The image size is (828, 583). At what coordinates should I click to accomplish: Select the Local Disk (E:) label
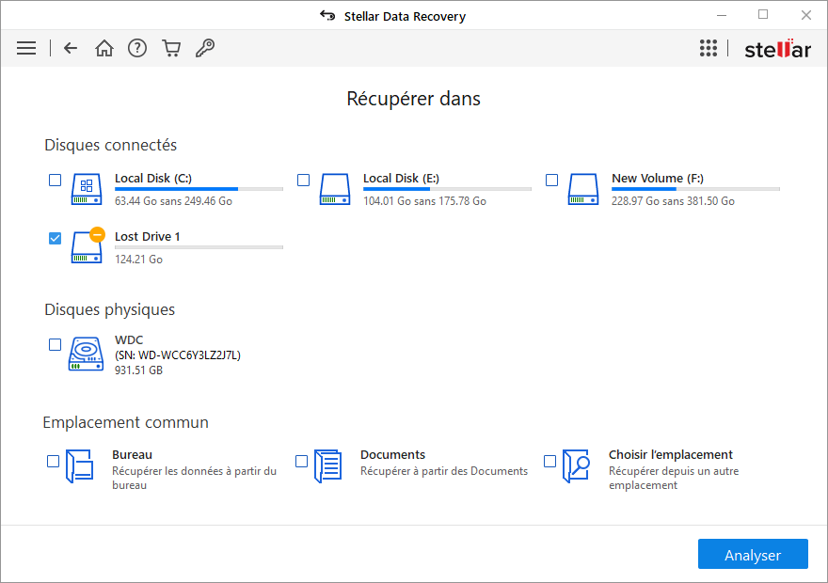click(402, 179)
